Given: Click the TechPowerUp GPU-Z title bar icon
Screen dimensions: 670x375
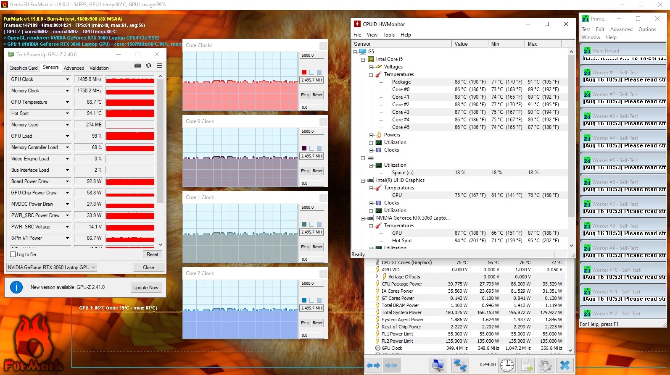Looking at the screenshot, I should click(x=11, y=54).
